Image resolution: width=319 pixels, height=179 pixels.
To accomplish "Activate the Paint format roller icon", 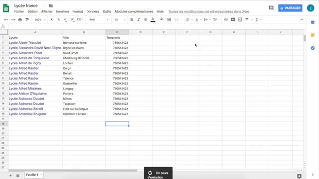I will [x=27, y=20].
